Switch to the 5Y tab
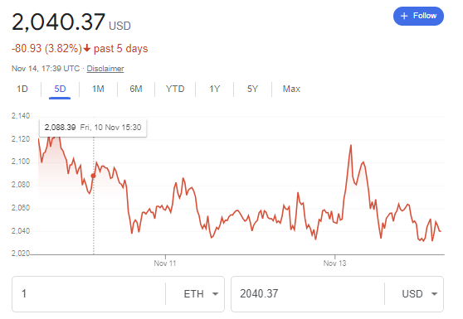This screenshot has width=463, height=319. [252, 89]
